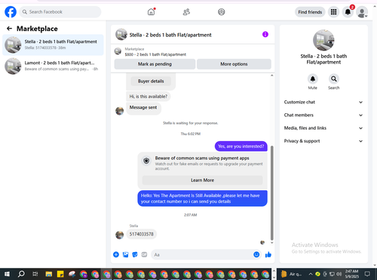377x280 pixels.
Task: Open the Windows Start menu
Action: point(7,274)
